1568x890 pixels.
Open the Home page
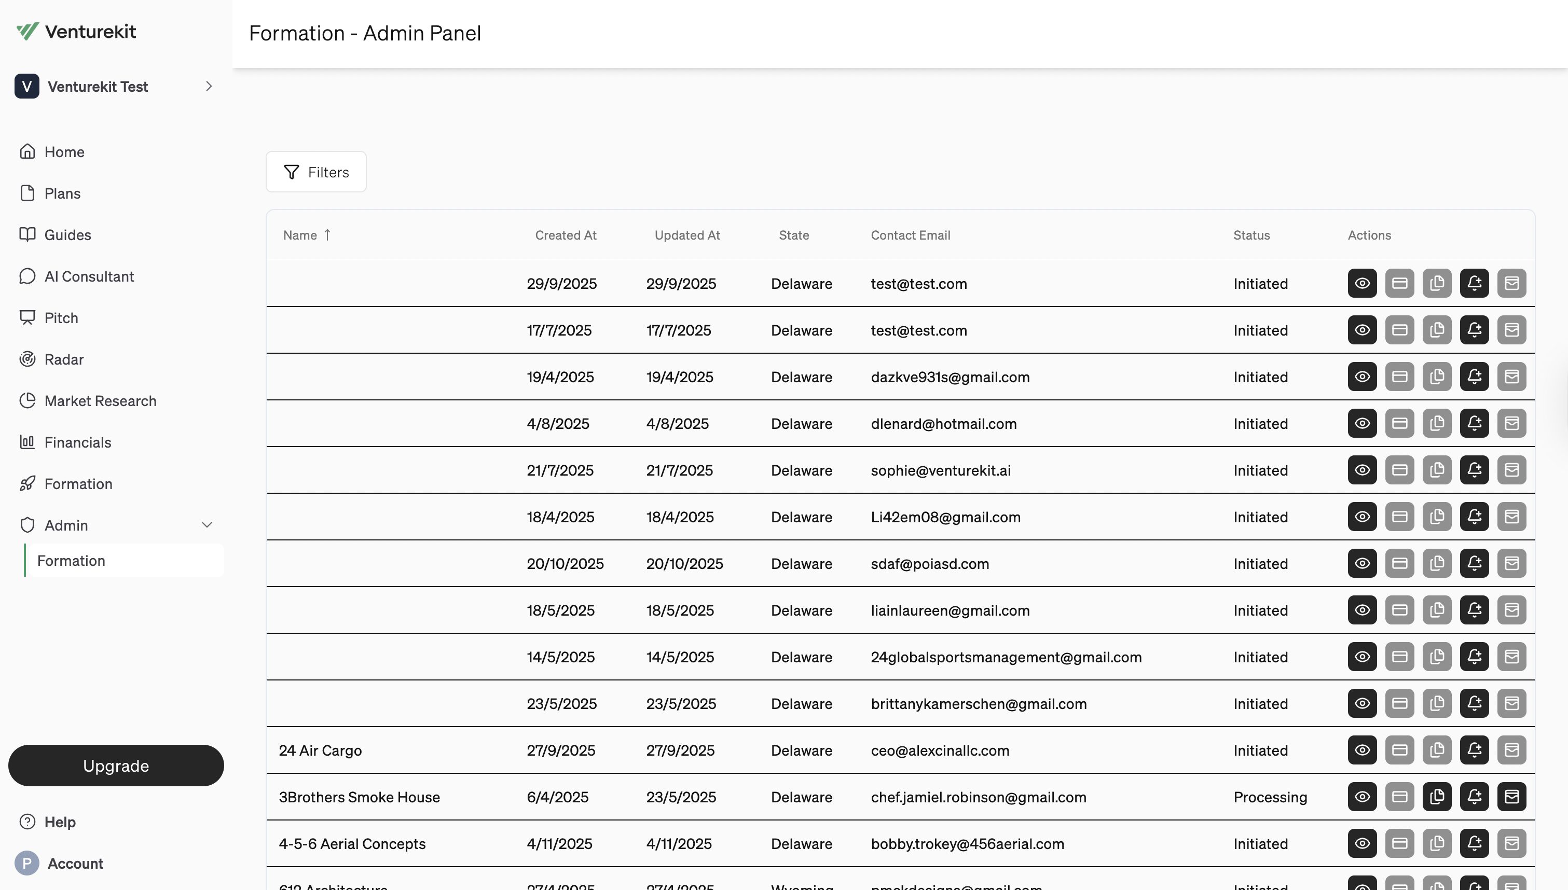coord(64,151)
